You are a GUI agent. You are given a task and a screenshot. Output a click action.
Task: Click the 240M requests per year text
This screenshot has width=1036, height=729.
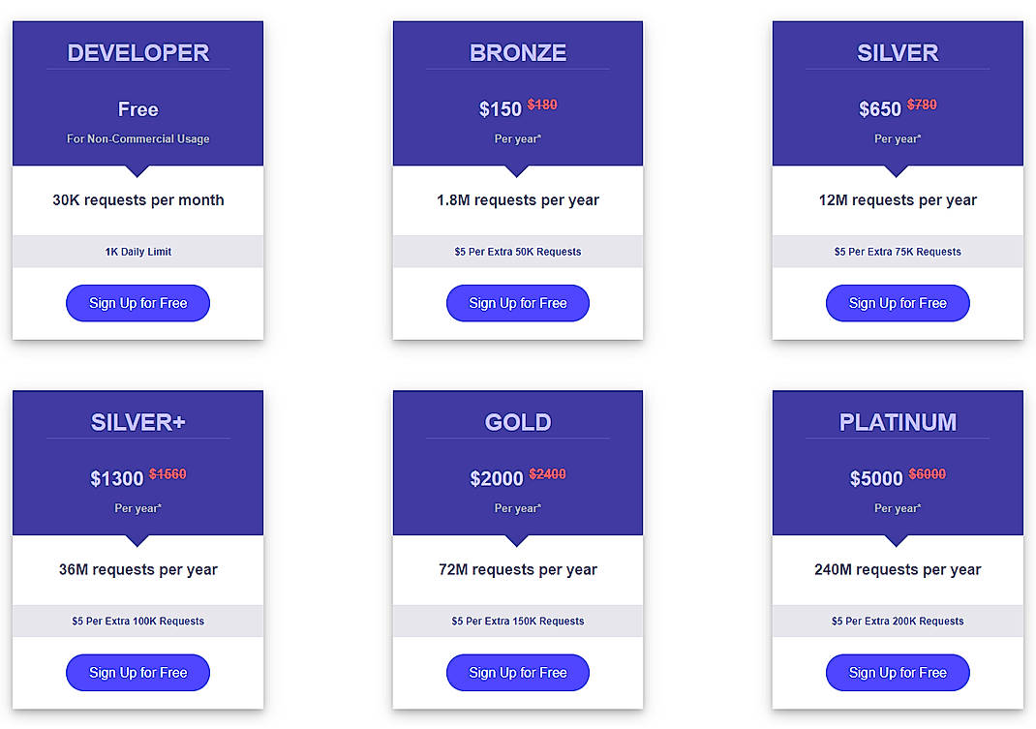pos(897,570)
